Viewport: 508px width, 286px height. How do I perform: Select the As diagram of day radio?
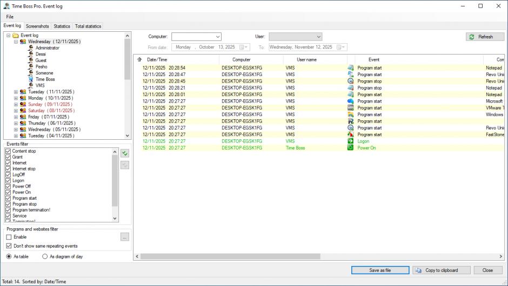coord(45,256)
